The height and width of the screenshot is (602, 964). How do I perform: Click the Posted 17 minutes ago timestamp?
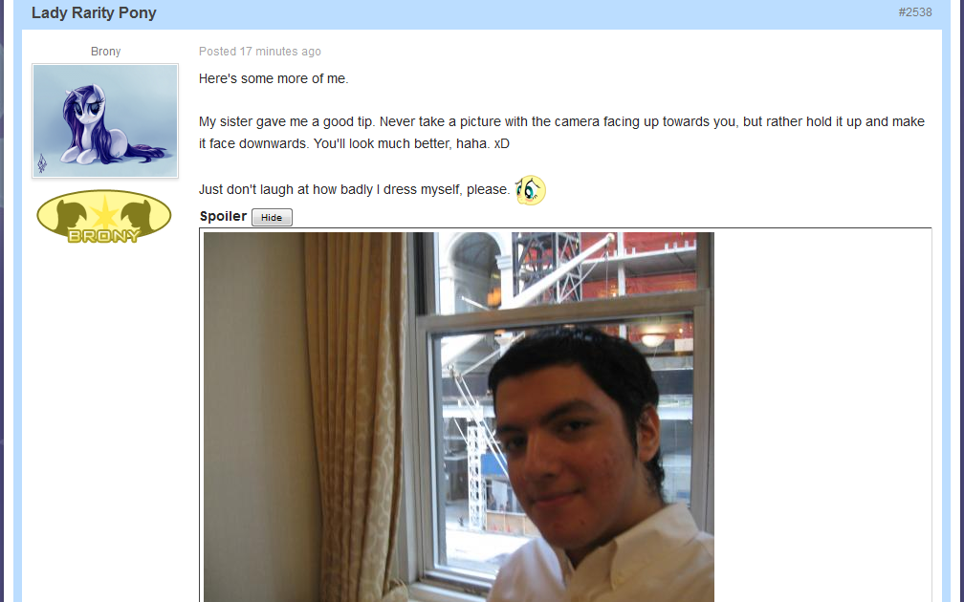259,52
